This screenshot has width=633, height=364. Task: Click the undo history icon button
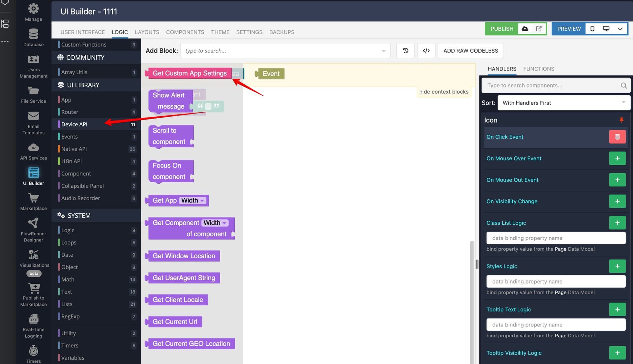(406, 51)
